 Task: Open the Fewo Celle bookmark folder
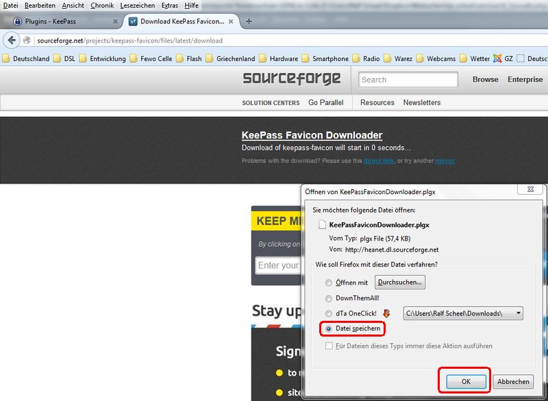click(151, 58)
